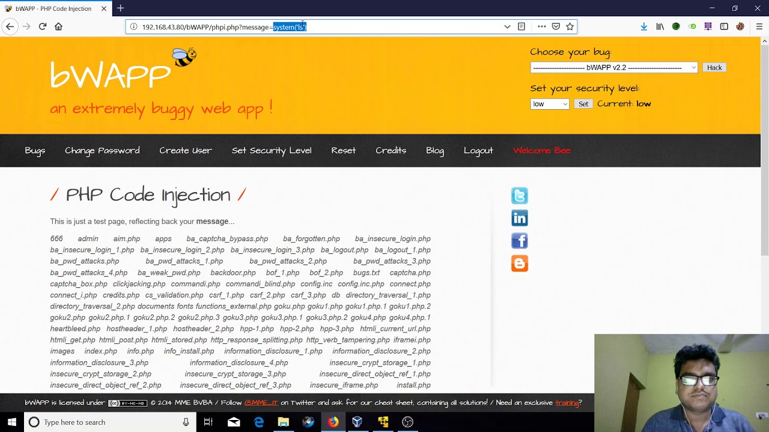Show site information in the address bar

(x=134, y=26)
